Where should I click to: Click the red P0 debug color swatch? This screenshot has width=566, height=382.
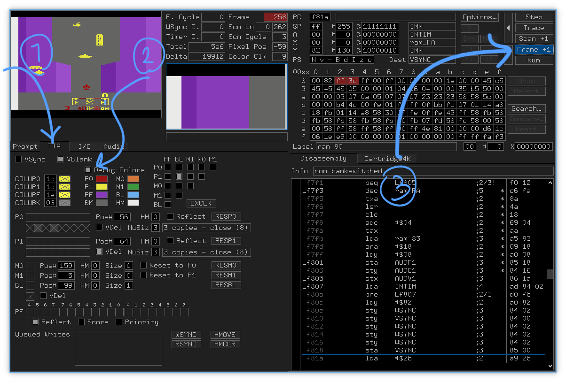[102, 179]
